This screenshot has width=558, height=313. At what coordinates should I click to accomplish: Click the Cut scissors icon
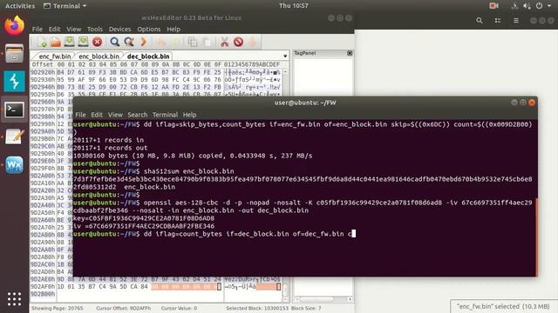224,43
